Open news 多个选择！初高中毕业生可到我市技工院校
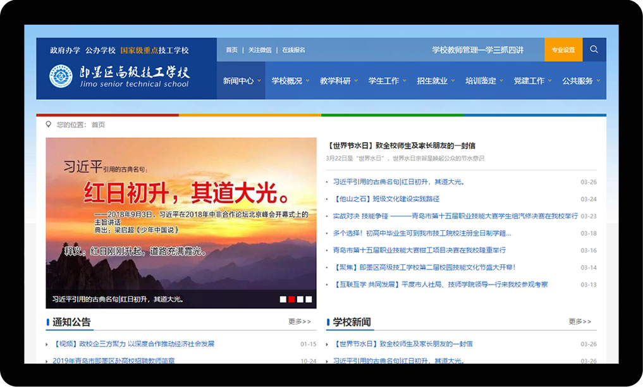Screen dimensions: 643x387 (x=422, y=233)
